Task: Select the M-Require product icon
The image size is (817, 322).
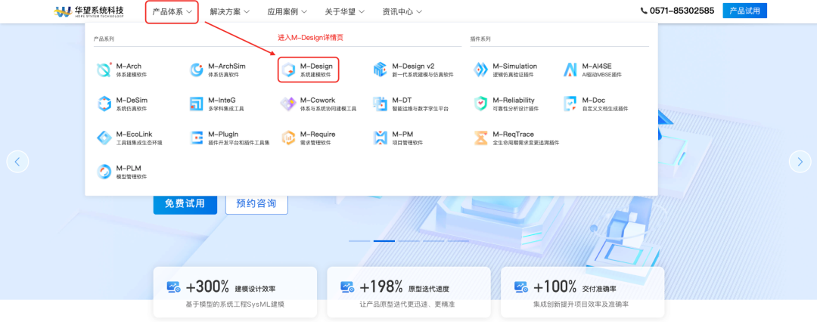Action: point(288,138)
